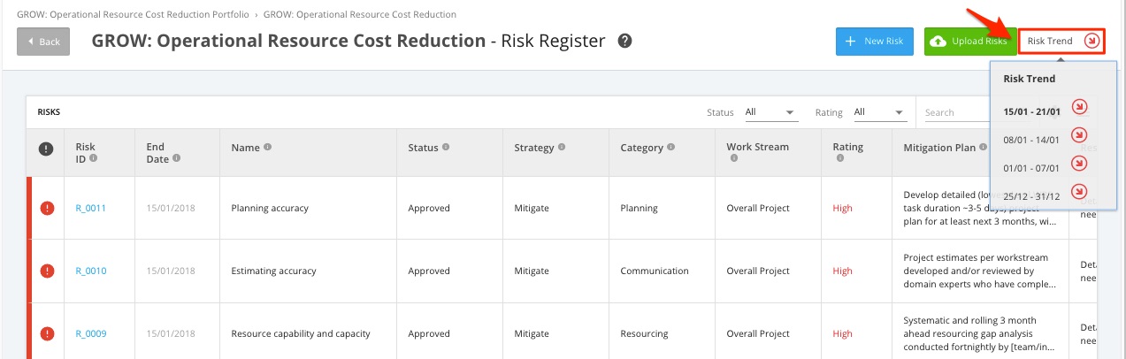Click the help question mark beside Risk Register

tap(624, 41)
